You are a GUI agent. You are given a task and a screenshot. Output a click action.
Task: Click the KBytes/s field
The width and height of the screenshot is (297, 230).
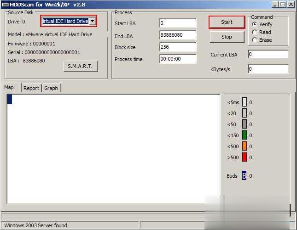point(268,69)
